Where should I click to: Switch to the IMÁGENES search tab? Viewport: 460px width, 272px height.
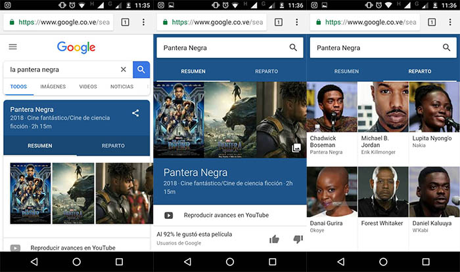tap(53, 87)
